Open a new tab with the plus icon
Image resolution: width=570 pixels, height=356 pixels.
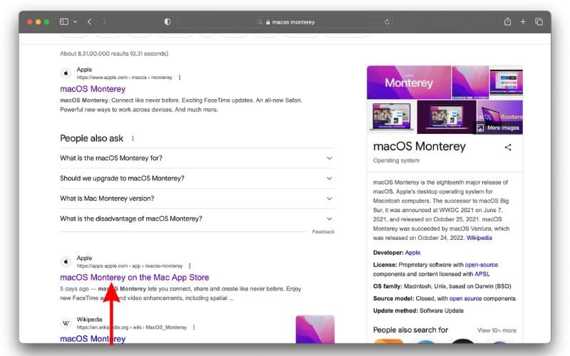523,22
